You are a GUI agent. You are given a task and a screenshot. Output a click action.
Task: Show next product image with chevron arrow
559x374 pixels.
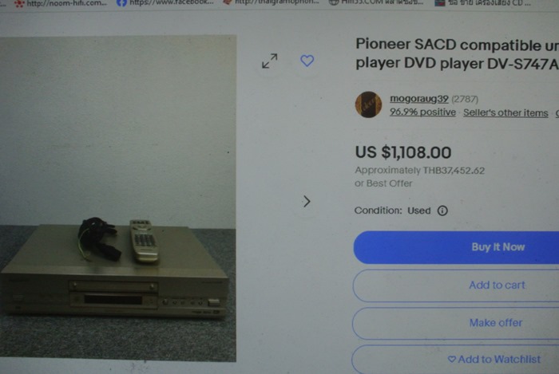click(x=307, y=202)
